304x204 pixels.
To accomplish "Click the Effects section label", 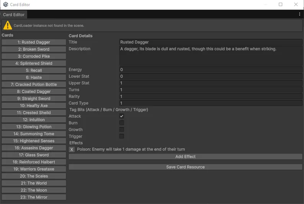I will point(76,143).
